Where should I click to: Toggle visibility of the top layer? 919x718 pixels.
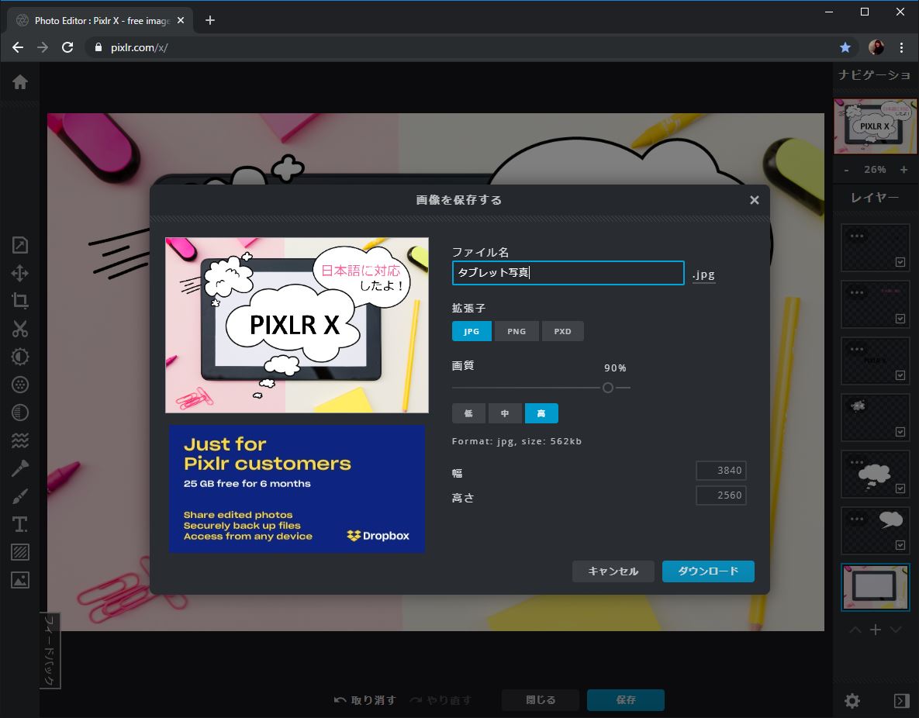click(x=900, y=262)
